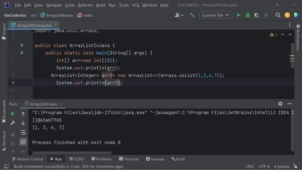Hide the Run tool window with minus icon
Viewport: 302px width, 170px height.
tap(289, 104)
